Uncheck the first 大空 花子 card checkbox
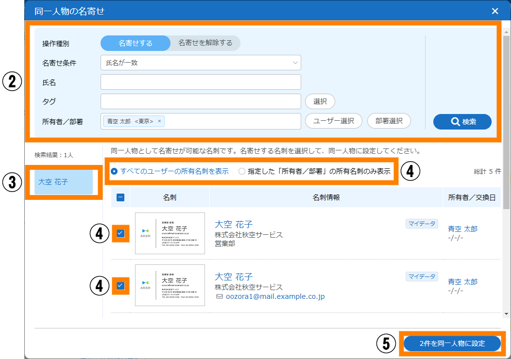This screenshot has height=359, width=511. tap(120, 233)
